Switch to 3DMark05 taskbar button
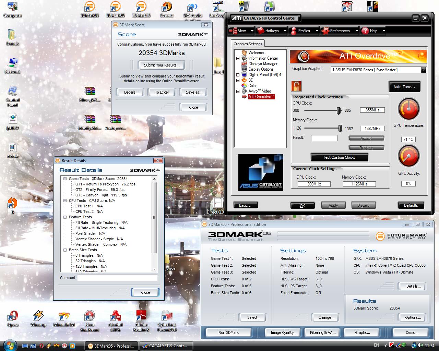Image resolution: width=439 pixels, height=351 pixels. pos(111,346)
